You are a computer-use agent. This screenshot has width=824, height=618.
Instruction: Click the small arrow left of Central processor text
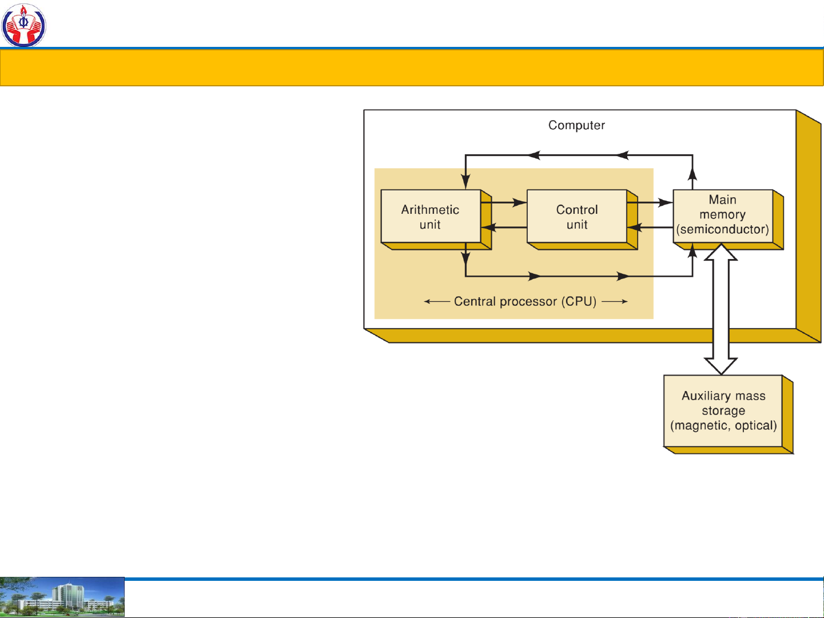[x=436, y=301]
